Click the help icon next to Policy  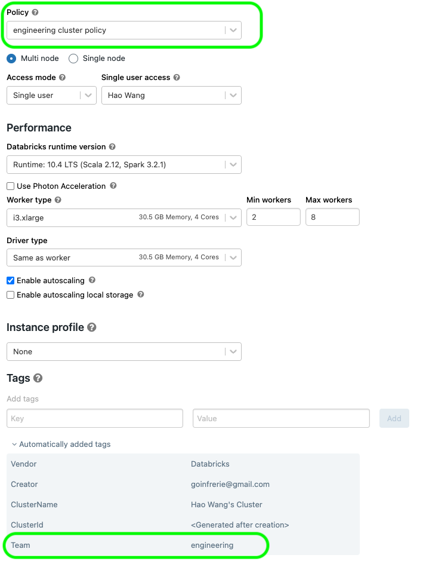click(x=35, y=13)
